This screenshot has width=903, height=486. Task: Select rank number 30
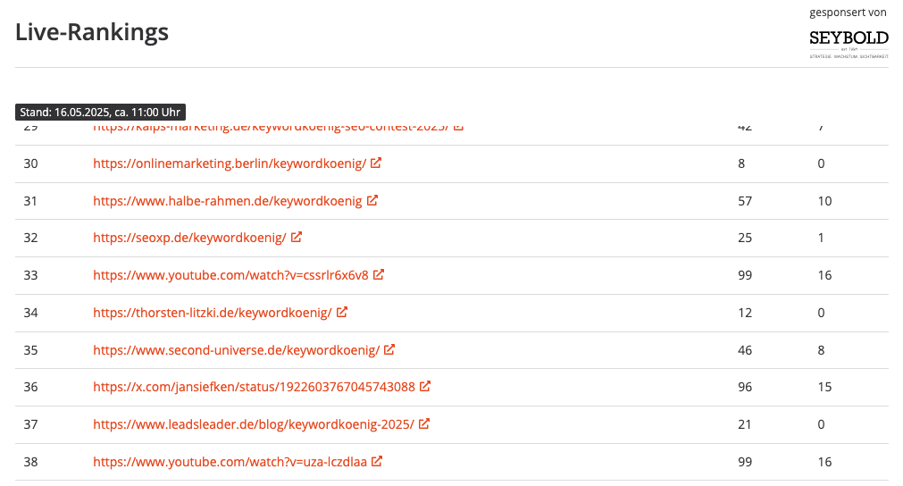tap(30, 163)
